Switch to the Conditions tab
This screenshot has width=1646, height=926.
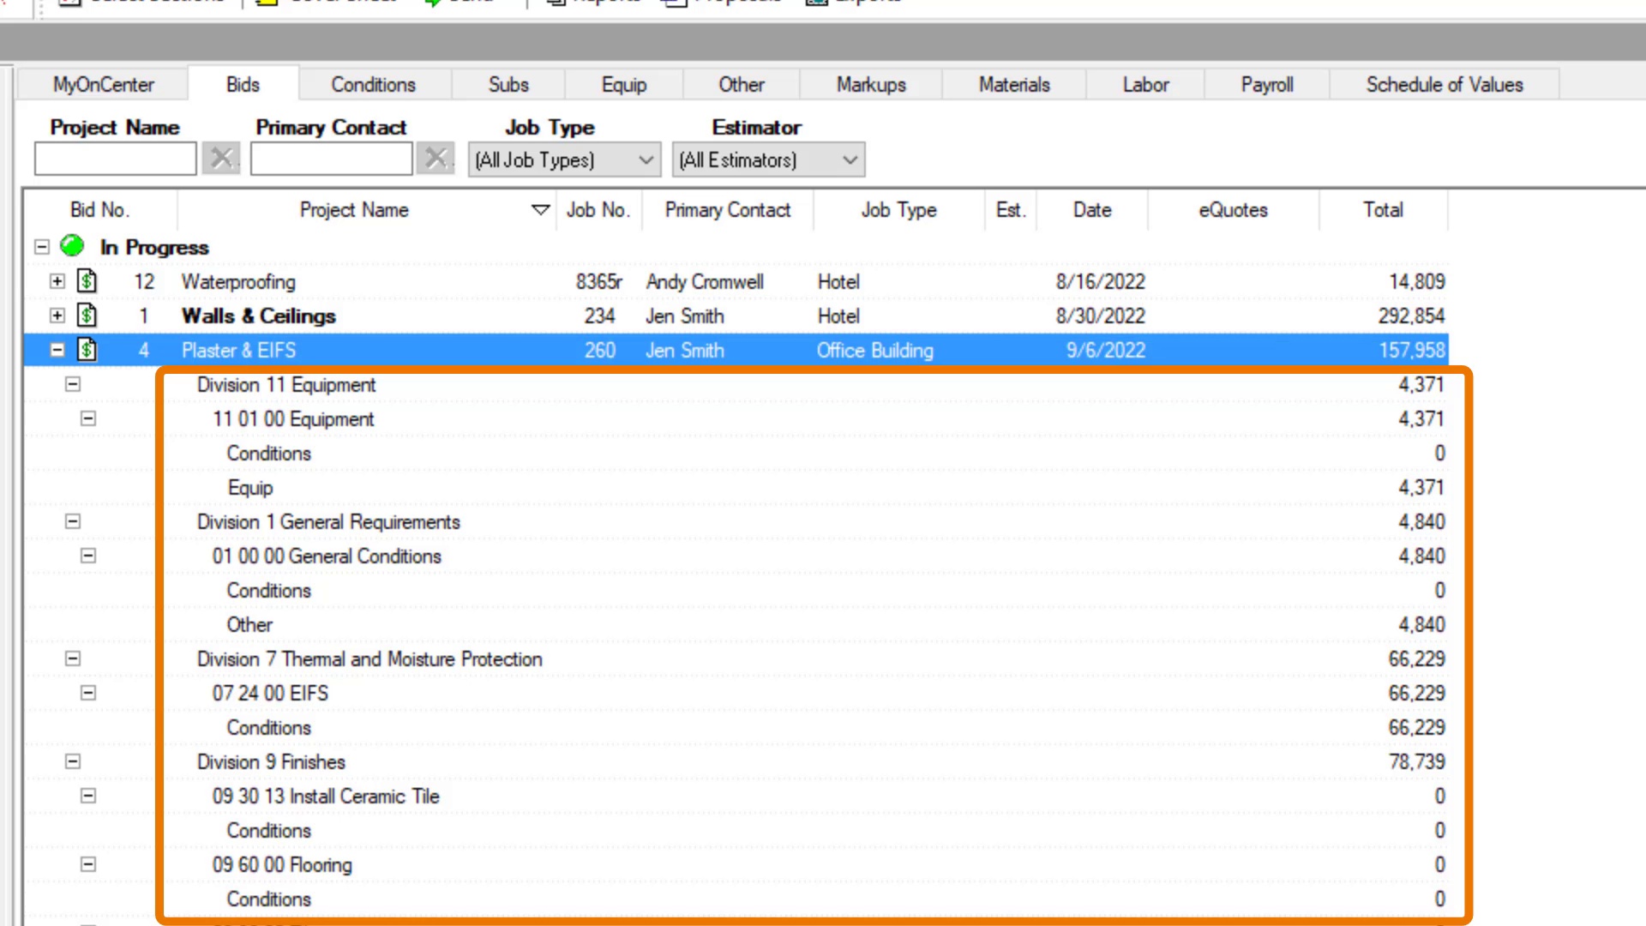(x=373, y=85)
